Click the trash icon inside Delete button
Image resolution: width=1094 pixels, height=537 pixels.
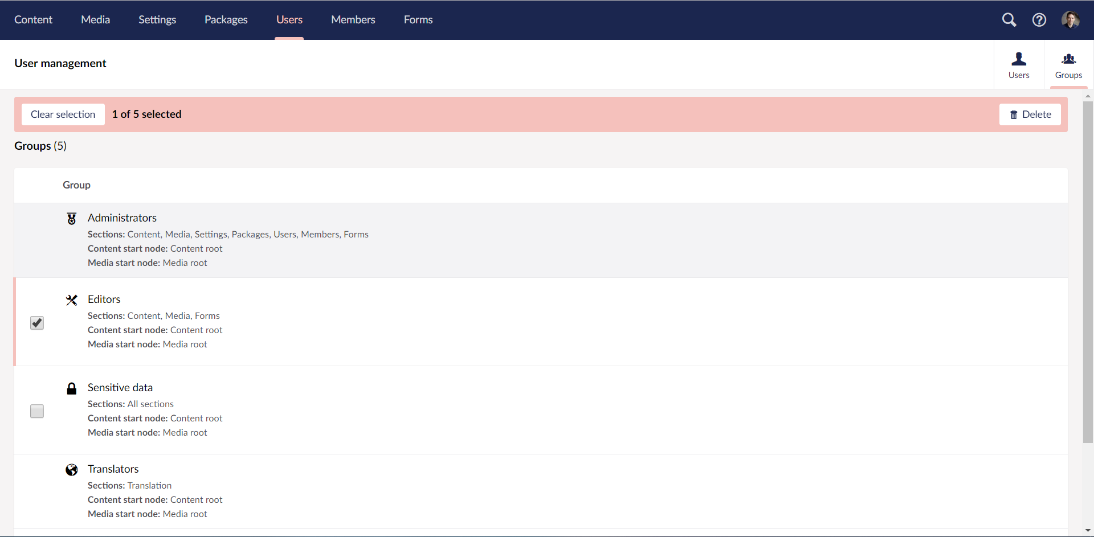pos(1014,114)
